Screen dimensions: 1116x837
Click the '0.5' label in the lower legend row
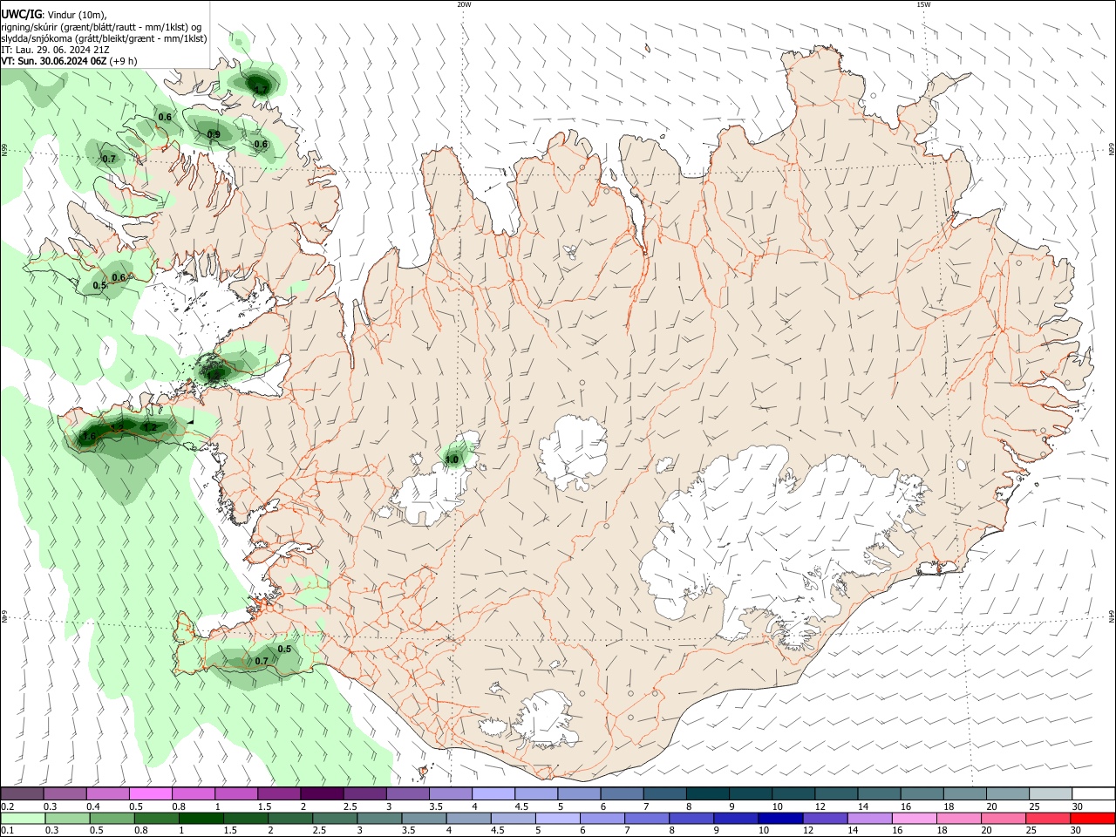pyautogui.click(x=95, y=832)
